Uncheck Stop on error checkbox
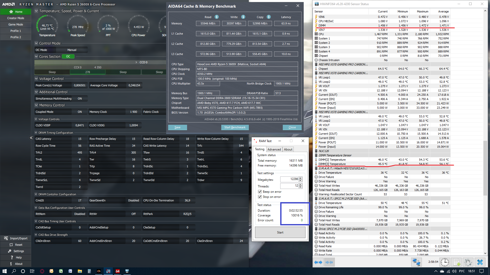Image resolution: width=490 pixels, height=275 pixels. (260, 197)
